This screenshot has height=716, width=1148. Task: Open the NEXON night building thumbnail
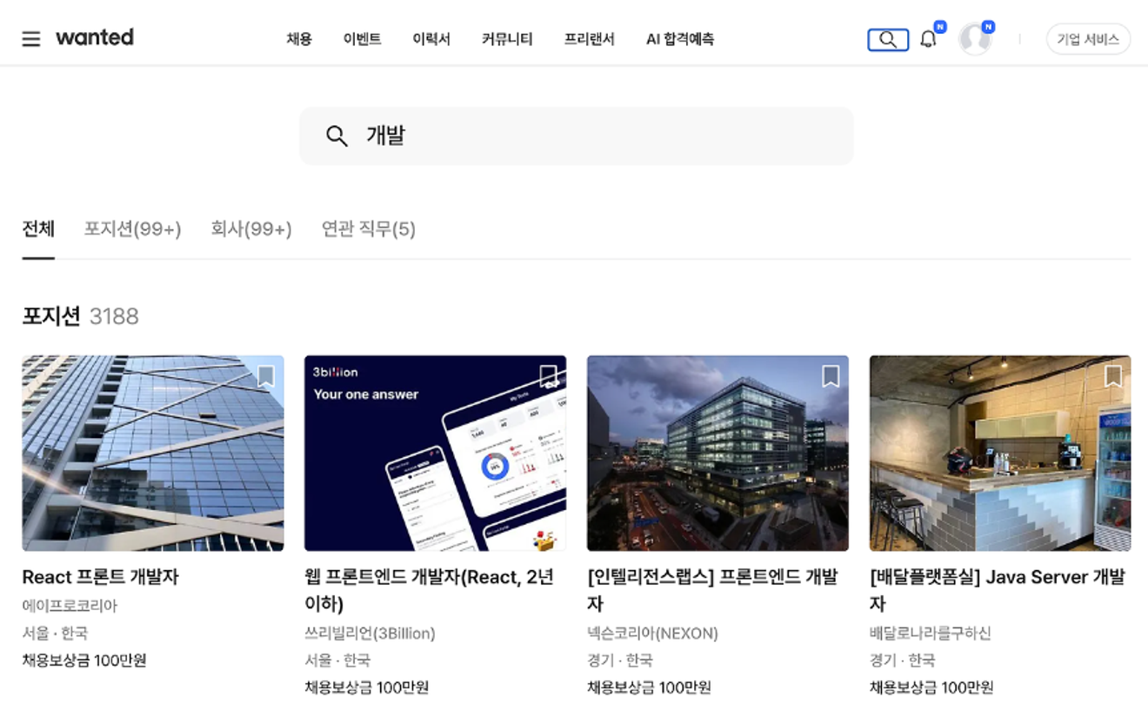pyautogui.click(x=717, y=453)
